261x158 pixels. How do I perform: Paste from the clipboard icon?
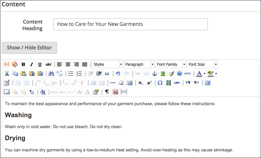23,74
